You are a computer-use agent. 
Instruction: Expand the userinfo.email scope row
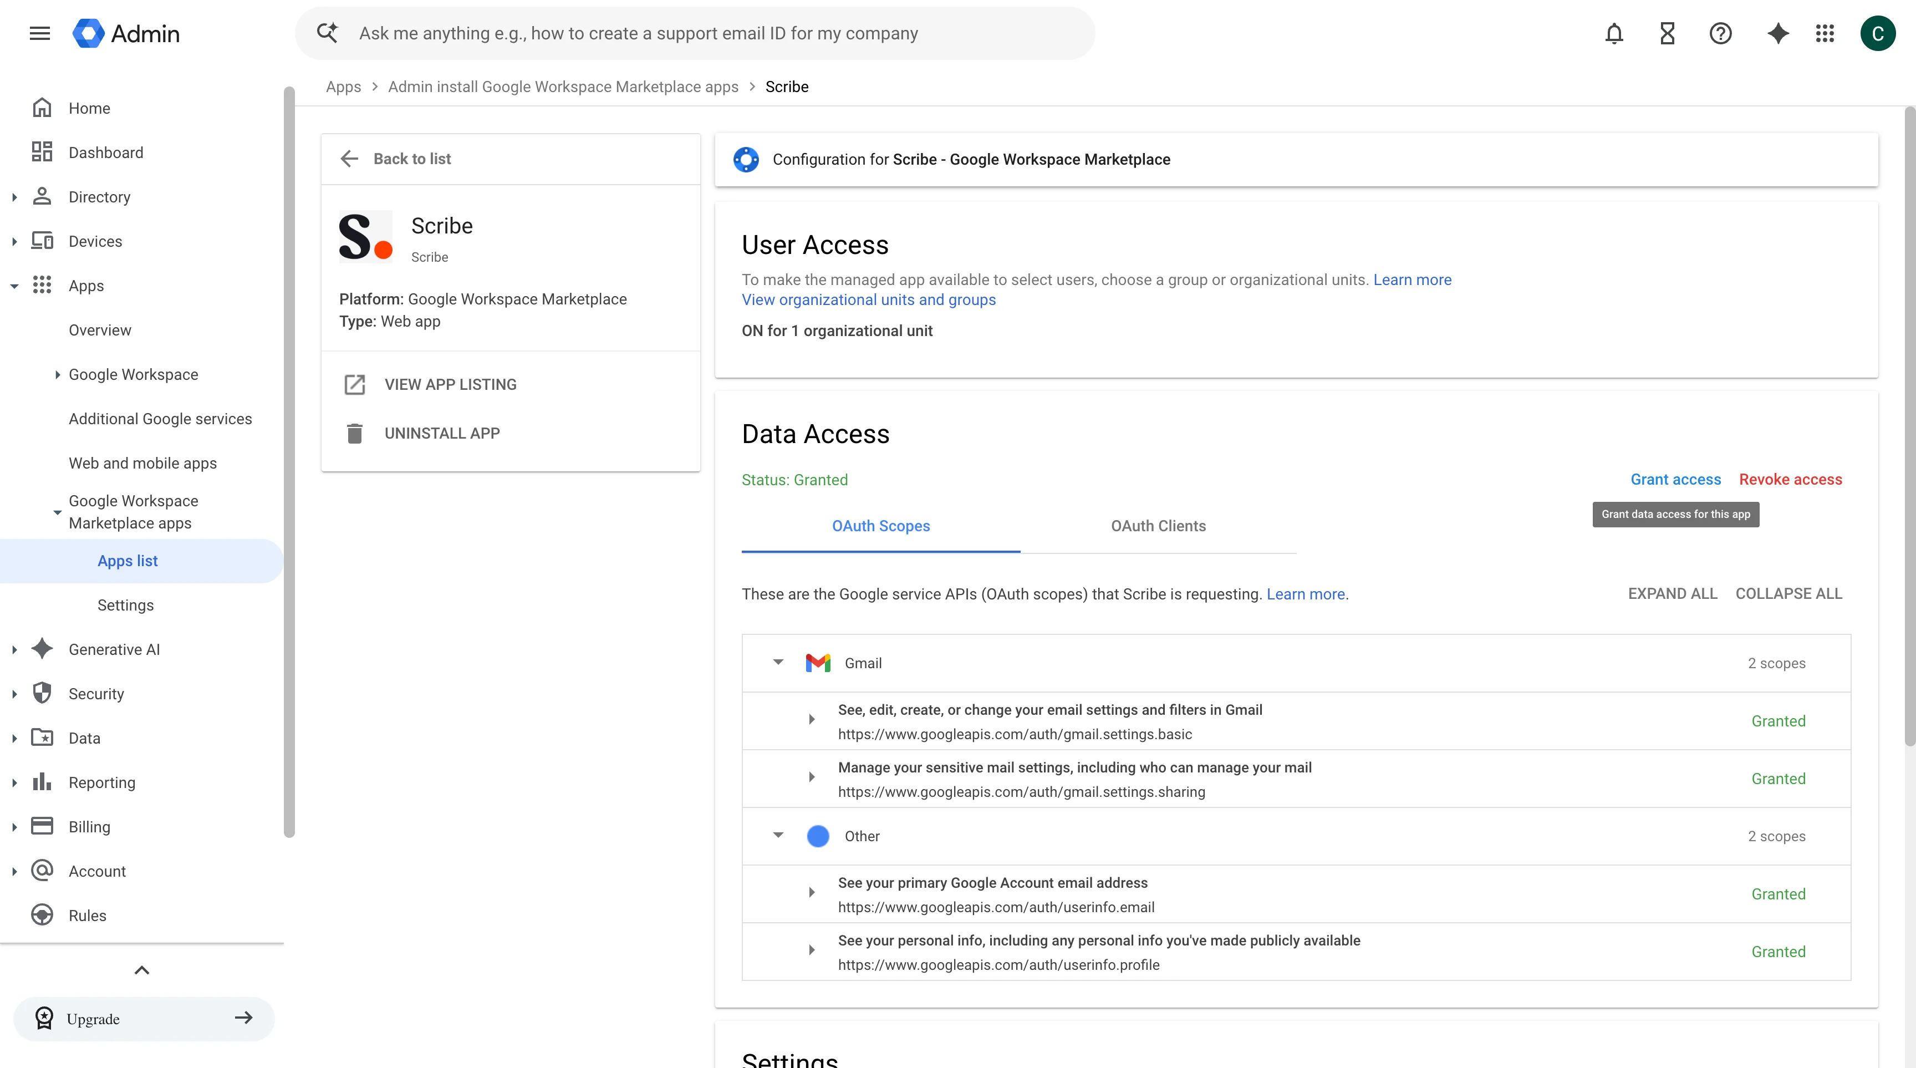(x=812, y=892)
